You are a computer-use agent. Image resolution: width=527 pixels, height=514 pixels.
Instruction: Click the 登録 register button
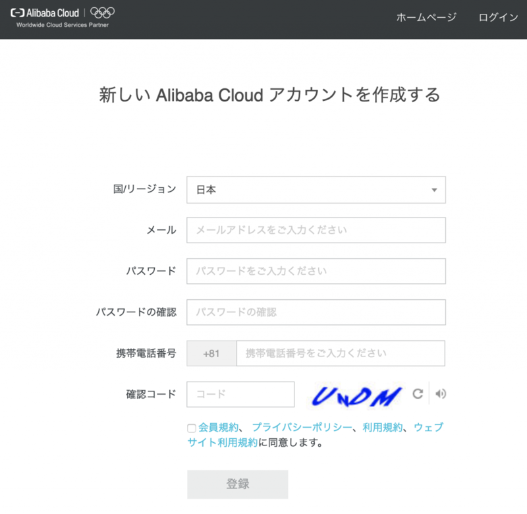[238, 484]
